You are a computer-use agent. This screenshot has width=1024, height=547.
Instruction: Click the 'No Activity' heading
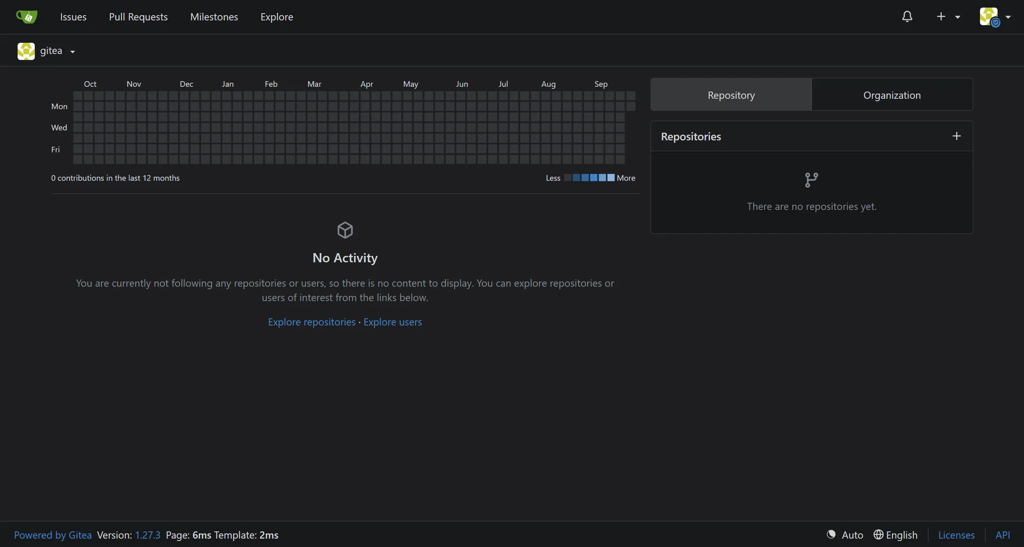pyautogui.click(x=345, y=258)
